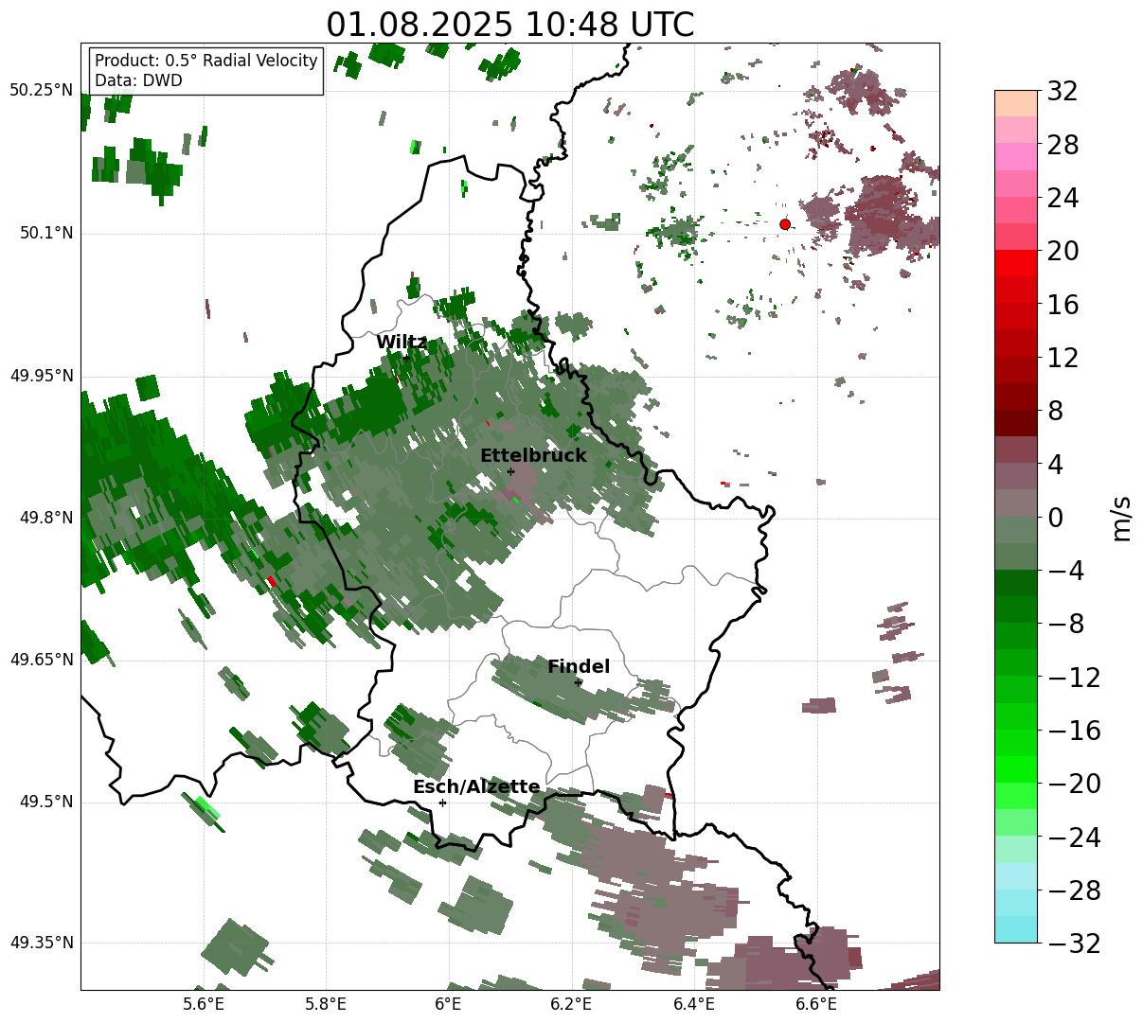Click the colorbar tick label 28
The height and width of the screenshot is (1023, 1143).
pos(1062,146)
